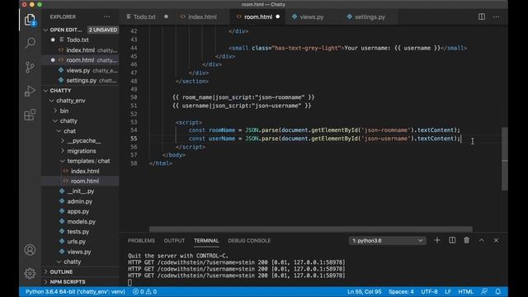
Task: Open admin.py in the file tree
Action: pyautogui.click(x=80, y=201)
